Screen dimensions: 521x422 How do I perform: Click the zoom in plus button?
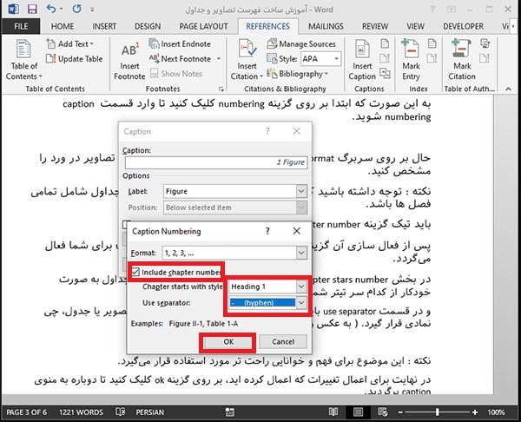coord(475,412)
